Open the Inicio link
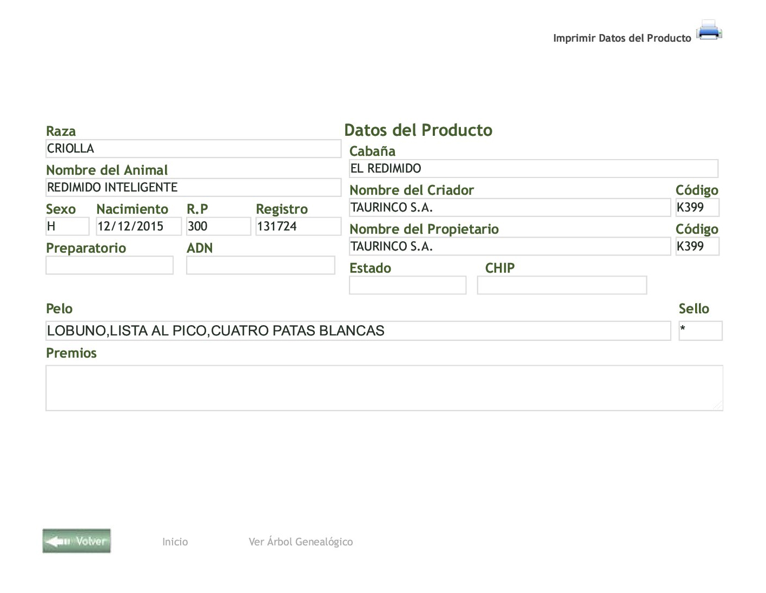 [175, 542]
